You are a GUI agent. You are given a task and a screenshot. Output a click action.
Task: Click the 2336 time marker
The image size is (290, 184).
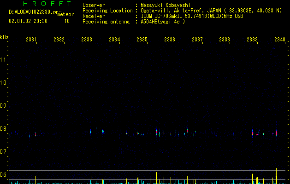[170, 40]
